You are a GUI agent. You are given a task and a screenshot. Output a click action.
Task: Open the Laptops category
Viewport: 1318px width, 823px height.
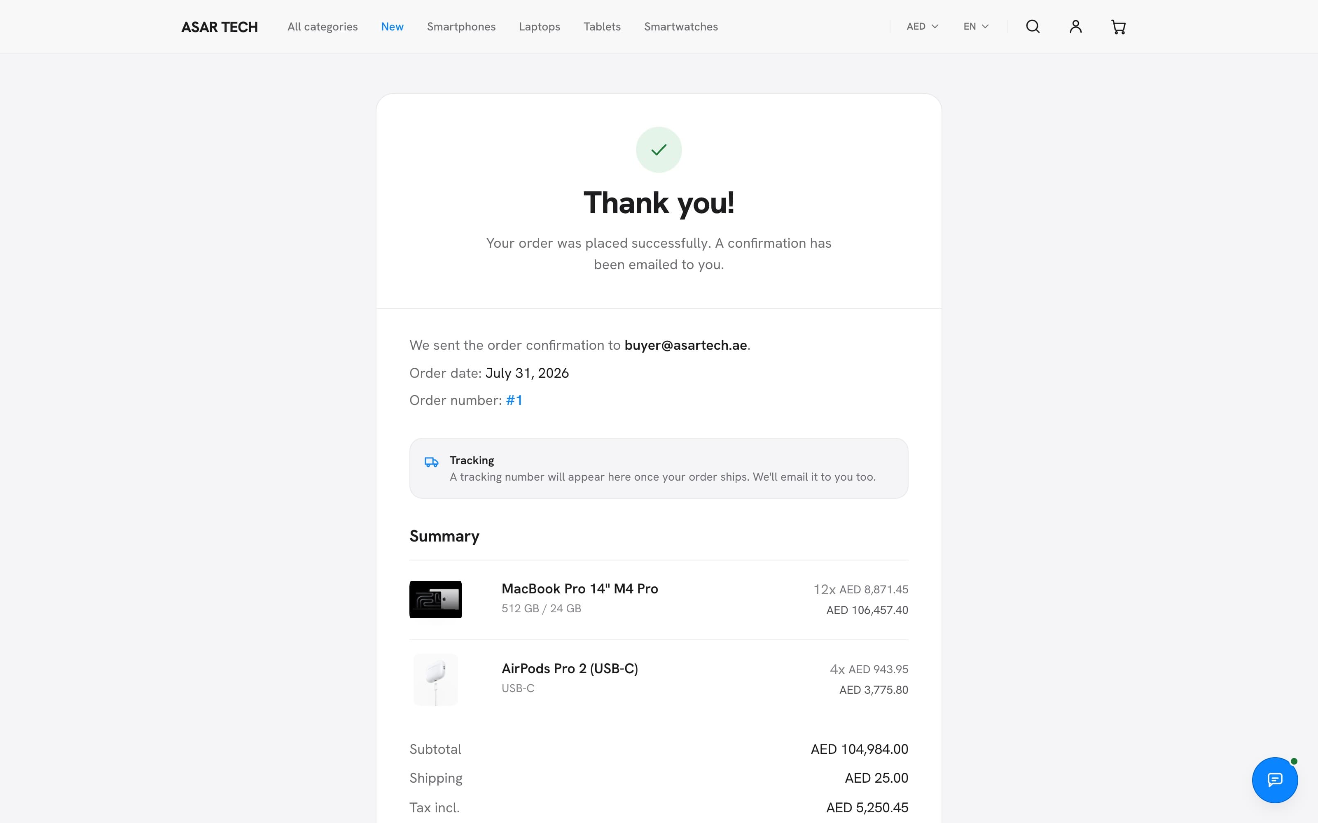pos(539,27)
